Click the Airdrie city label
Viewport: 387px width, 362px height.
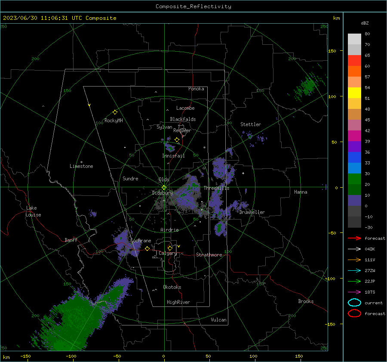pyautogui.click(x=169, y=230)
